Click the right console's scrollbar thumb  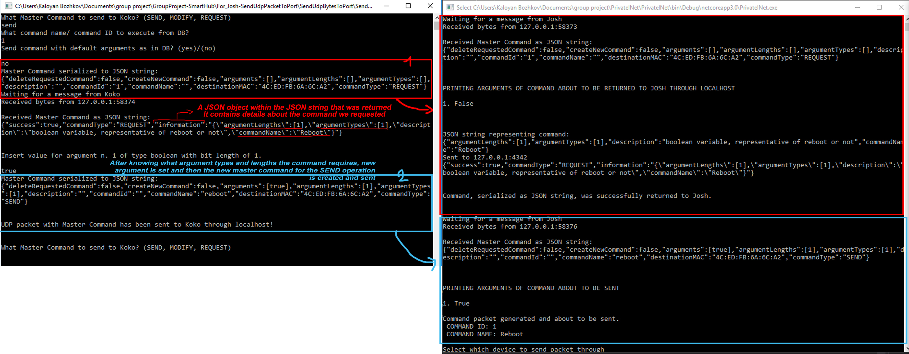tap(907, 28)
